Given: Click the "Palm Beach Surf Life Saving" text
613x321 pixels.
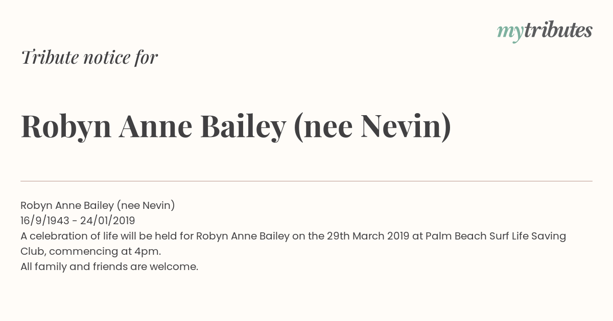Looking at the screenshot, I should [496, 236].
